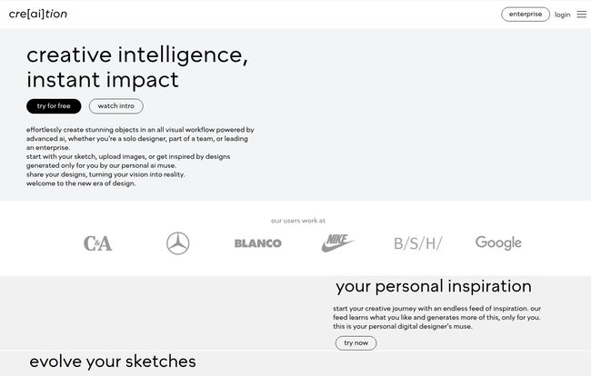Click the 'evolve your sketches' heading
The image size is (591, 376).
(x=113, y=361)
